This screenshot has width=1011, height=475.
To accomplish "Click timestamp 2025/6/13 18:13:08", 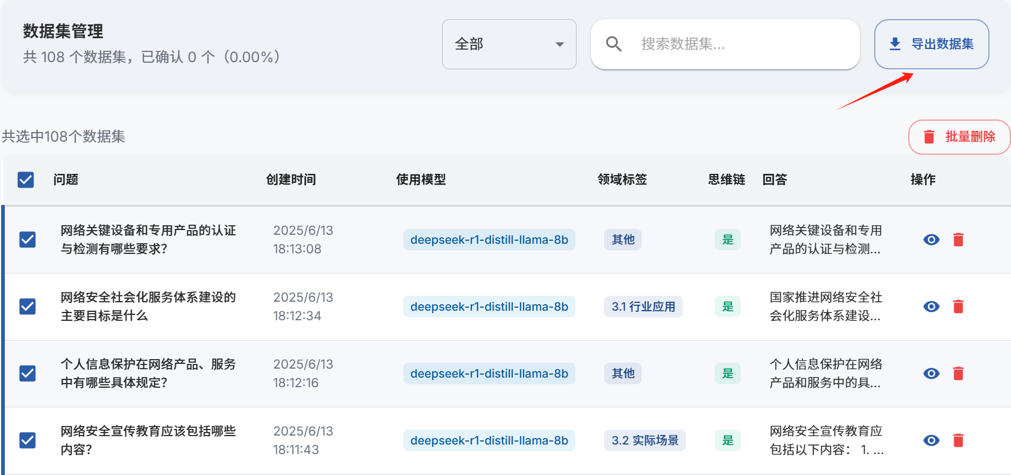I will [303, 240].
